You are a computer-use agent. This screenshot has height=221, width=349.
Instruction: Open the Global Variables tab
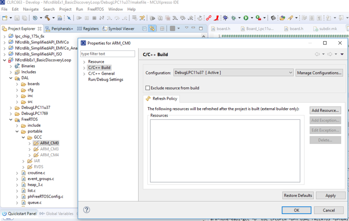[x=57, y=213]
